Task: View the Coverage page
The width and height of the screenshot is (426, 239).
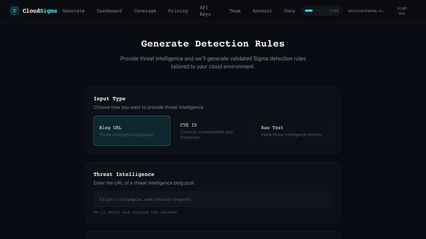Action: click(x=145, y=11)
